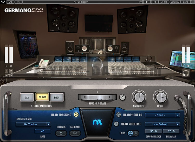195x142 pixels.
Task: Click the Germano Studios New York logo
Action: 24,10
